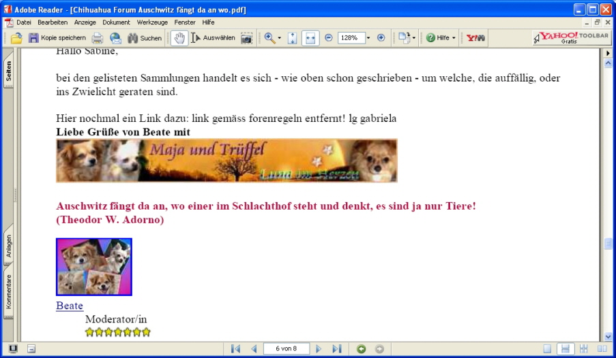This screenshot has height=358, width=616.
Task: Open the Datei menu
Action: (24, 22)
